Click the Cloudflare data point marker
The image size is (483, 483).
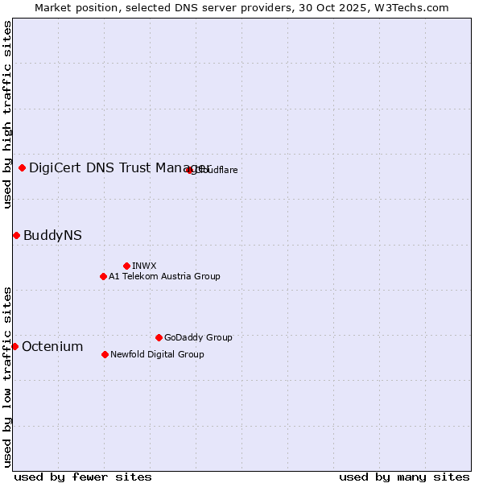(x=190, y=170)
